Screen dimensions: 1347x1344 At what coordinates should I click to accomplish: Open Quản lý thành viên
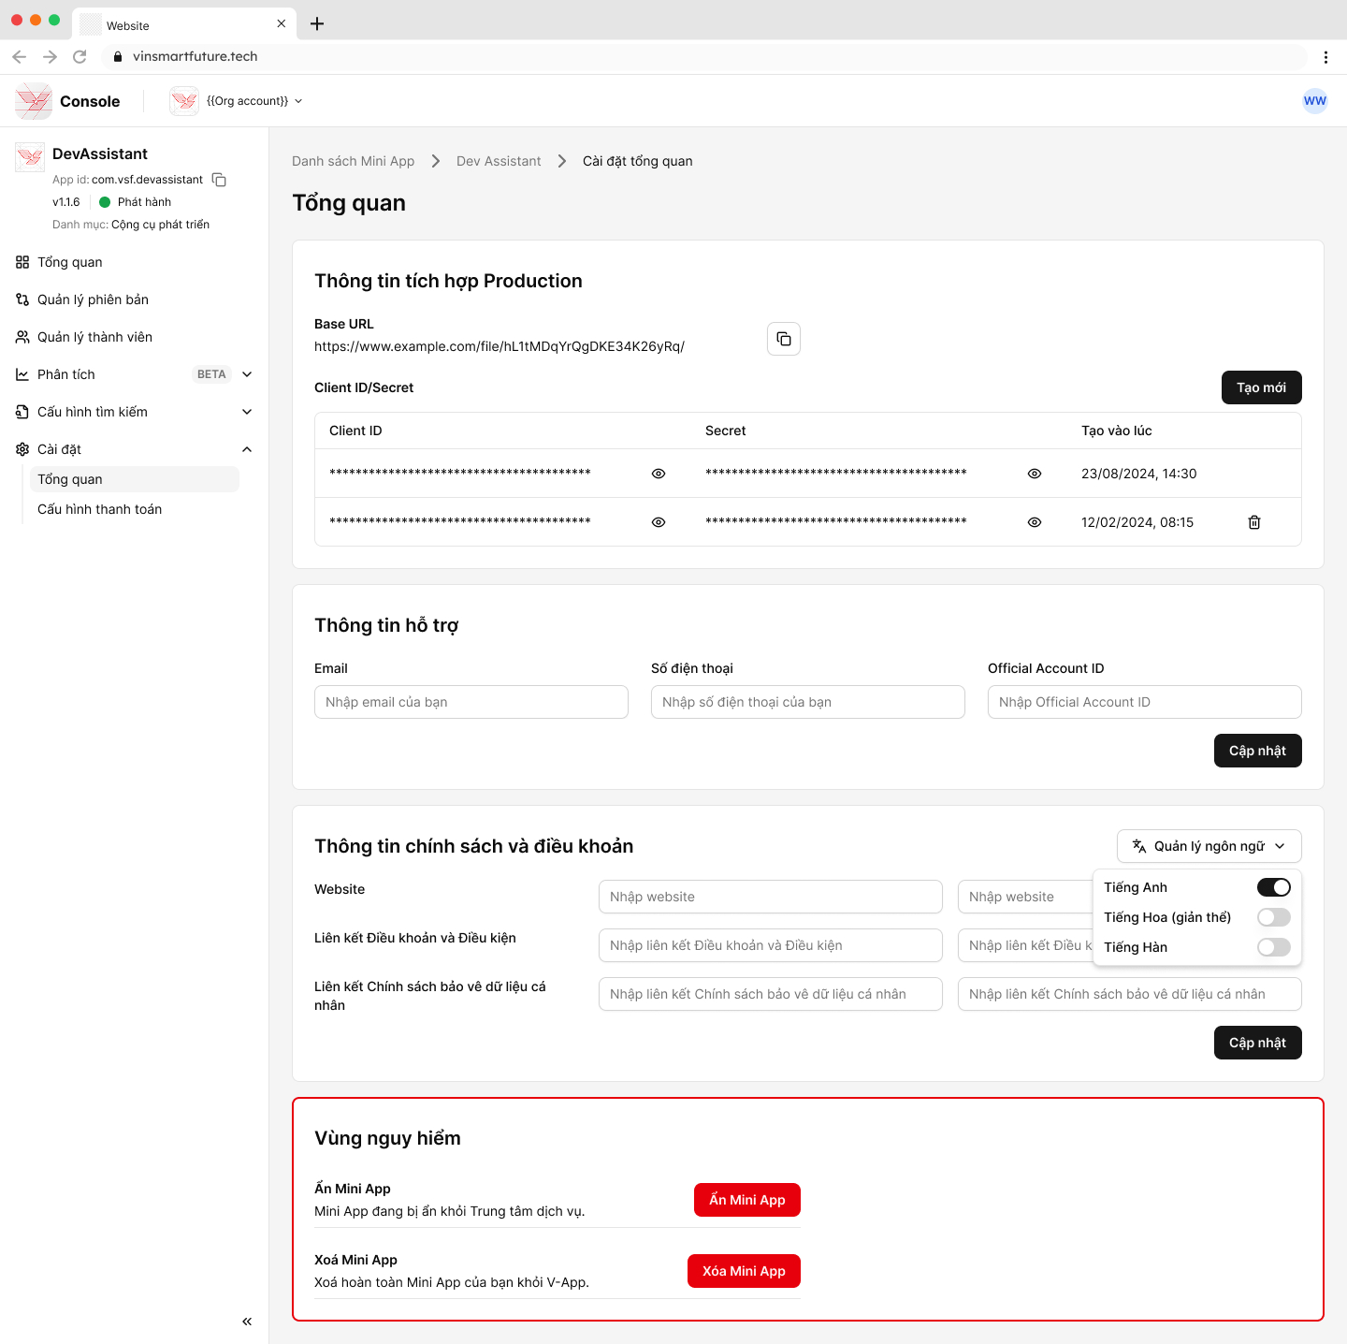pyautogui.click(x=94, y=337)
